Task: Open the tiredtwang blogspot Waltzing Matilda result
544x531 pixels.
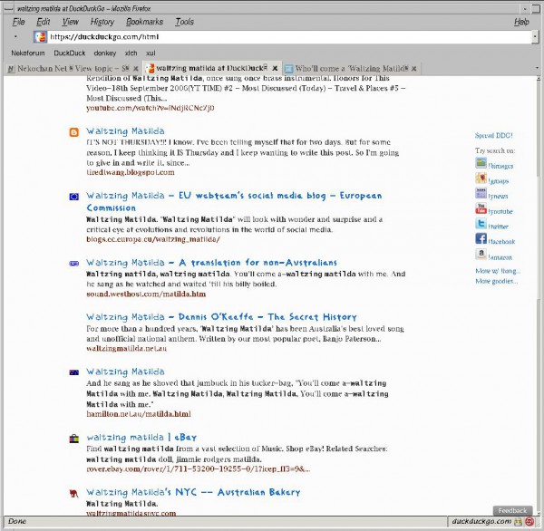Action: click(x=125, y=131)
